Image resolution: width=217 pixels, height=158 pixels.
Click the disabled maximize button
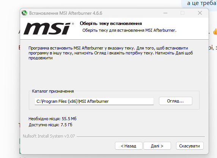[182, 13]
